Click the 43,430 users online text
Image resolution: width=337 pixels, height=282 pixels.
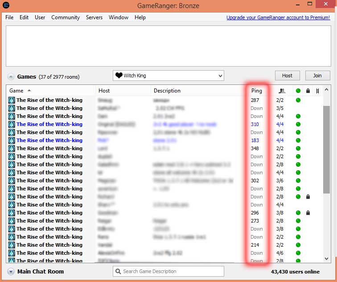(295, 271)
